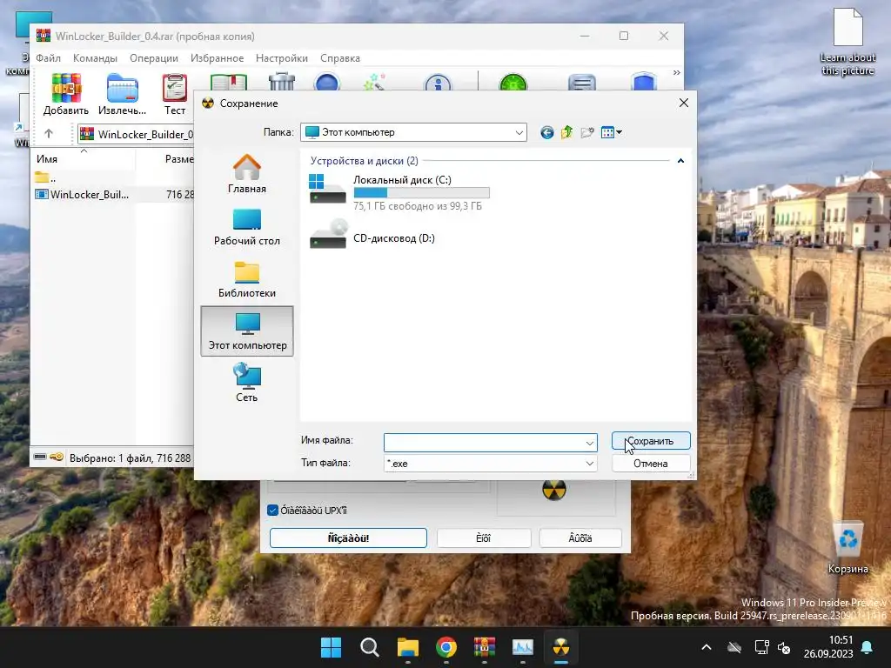Click the trash can delete icon in WinRAR toolbar
The image size is (891, 668).
[x=282, y=81]
